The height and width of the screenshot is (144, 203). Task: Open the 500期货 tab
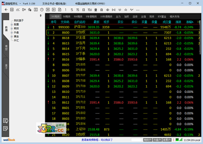click(78, 16)
